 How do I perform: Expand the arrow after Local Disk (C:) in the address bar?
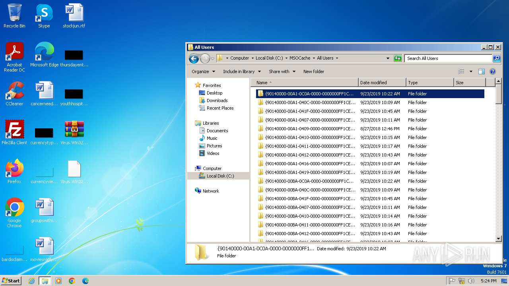pos(286,58)
